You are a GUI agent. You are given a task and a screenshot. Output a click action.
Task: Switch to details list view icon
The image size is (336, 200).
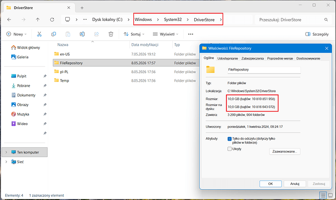click(x=323, y=195)
